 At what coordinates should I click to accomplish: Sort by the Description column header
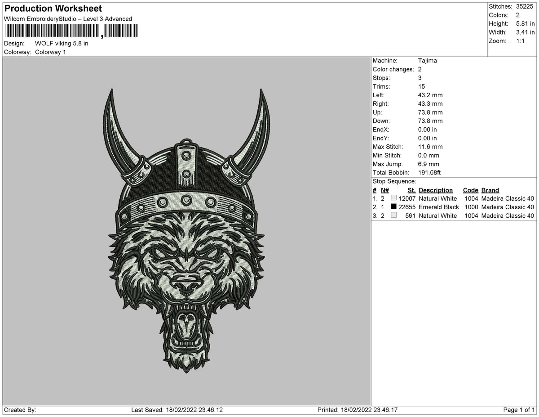pos(436,190)
